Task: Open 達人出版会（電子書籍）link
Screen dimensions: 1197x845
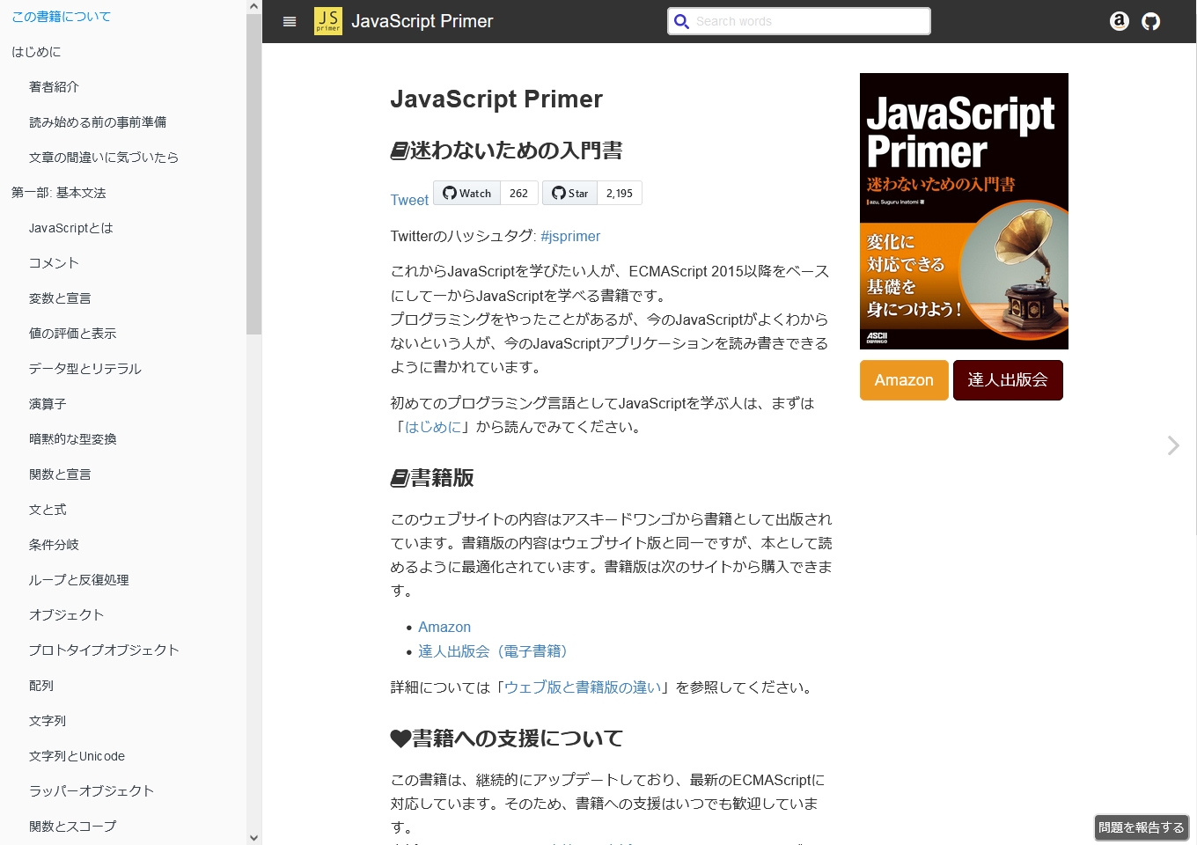Action: [x=496, y=651]
